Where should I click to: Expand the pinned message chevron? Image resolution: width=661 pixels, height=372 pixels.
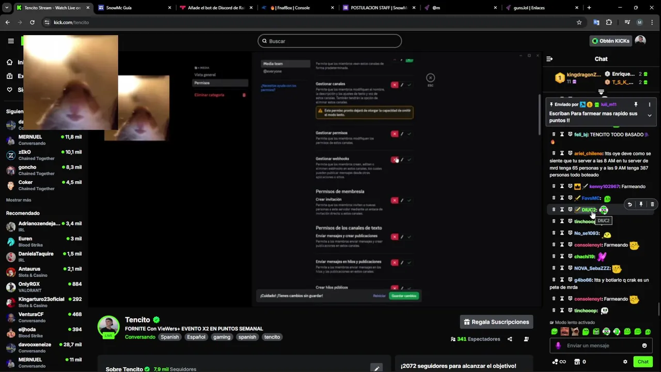(x=650, y=116)
